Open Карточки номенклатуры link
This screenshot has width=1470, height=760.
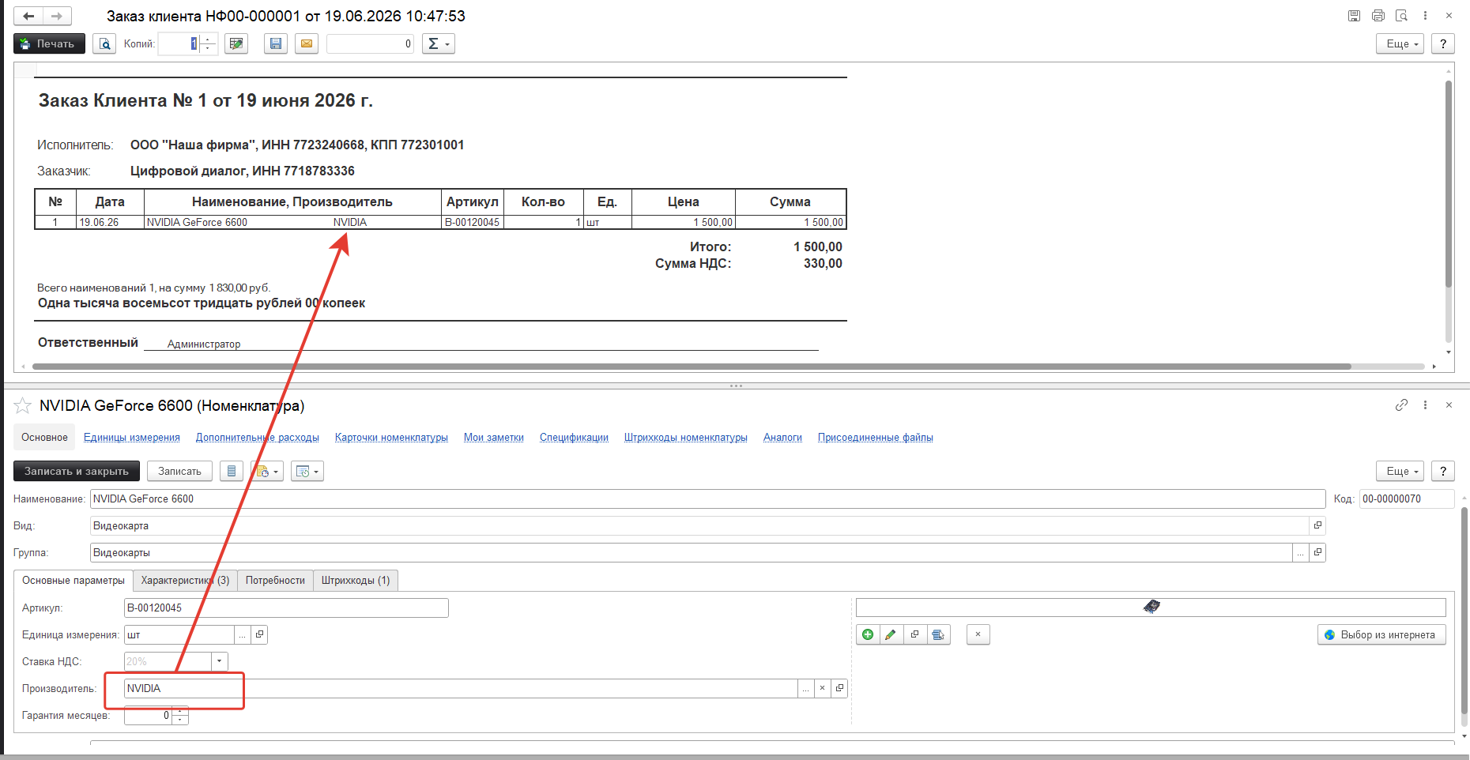click(x=391, y=437)
